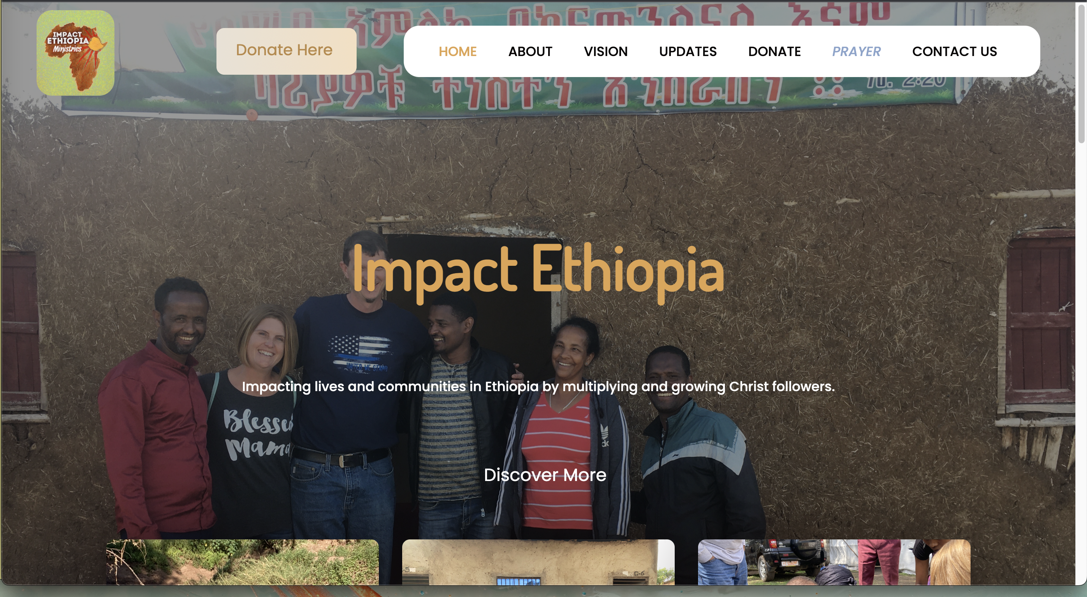This screenshot has width=1087, height=597.
Task: Open the italic PRAYER link
Action: (x=856, y=51)
